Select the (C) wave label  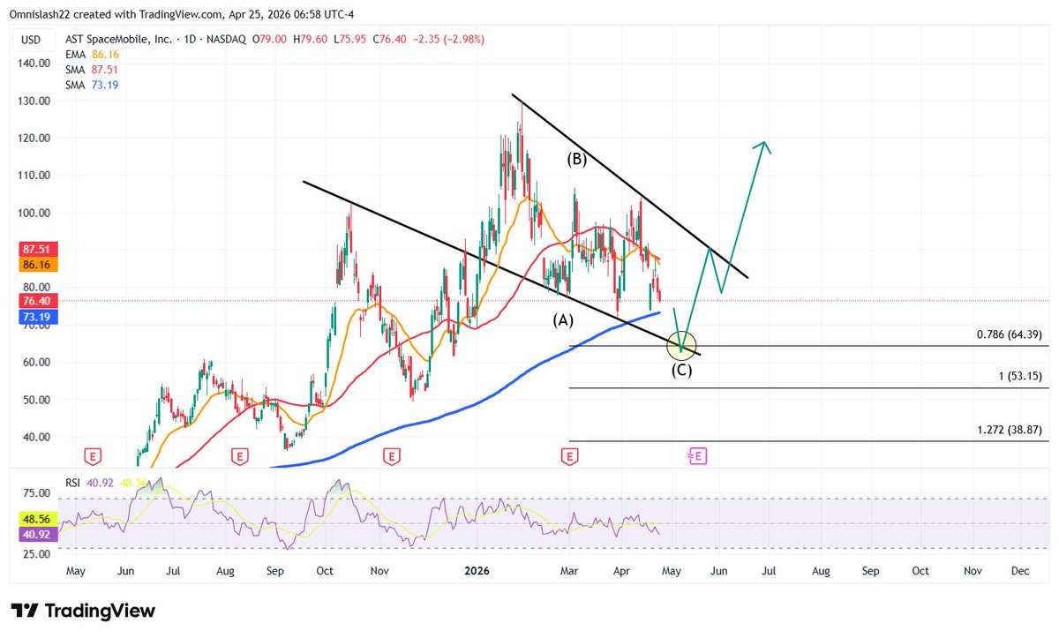point(681,371)
